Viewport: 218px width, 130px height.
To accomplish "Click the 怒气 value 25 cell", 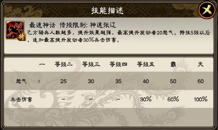I will pos(63,81).
